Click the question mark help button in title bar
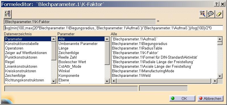The width and height of the screenshot is (227, 105). (x=216, y=4)
